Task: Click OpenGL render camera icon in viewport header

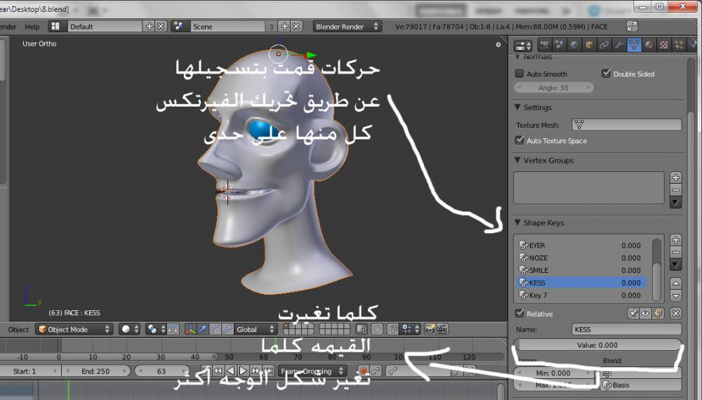Action: tap(430, 329)
